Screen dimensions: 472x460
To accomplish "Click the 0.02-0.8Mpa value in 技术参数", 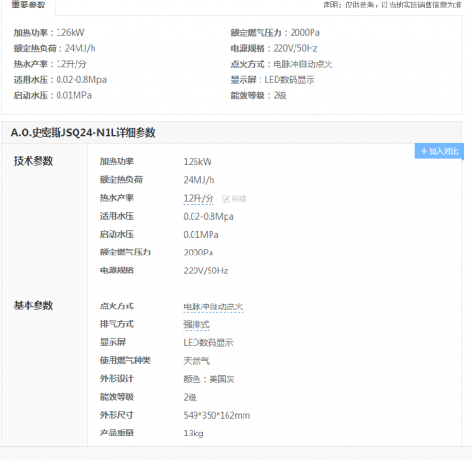I will click(209, 217).
